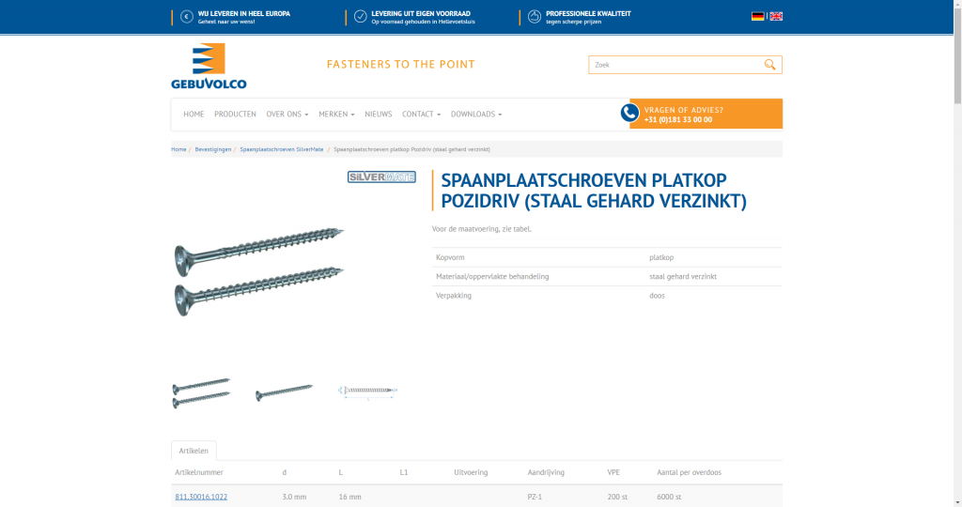Select the single-screw thumbnail
Image resolution: width=962 pixels, height=507 pixels.
[x=284, y=392]
